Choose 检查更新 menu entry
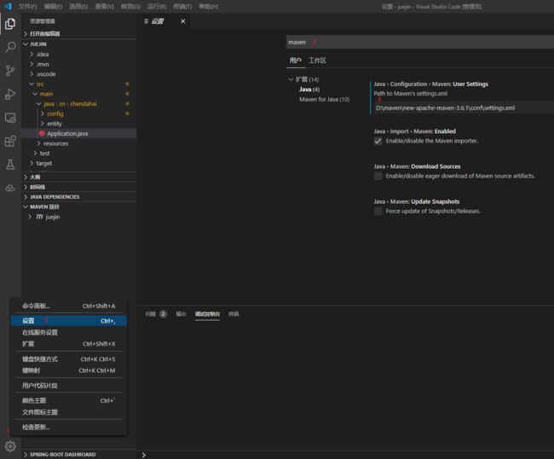Viewport: 554px width, 459px height. coord(69,427)
